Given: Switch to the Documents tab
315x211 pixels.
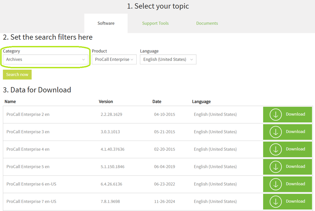Looking at the screenshot, I should tap(207, 23).
